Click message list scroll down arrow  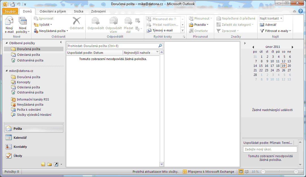[161, 164]
